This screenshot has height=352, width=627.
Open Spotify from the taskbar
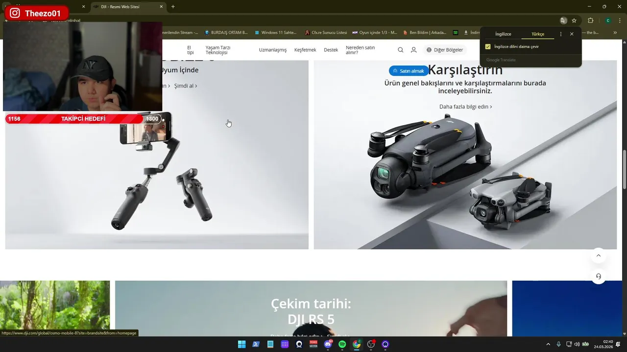tap(342, 344)
